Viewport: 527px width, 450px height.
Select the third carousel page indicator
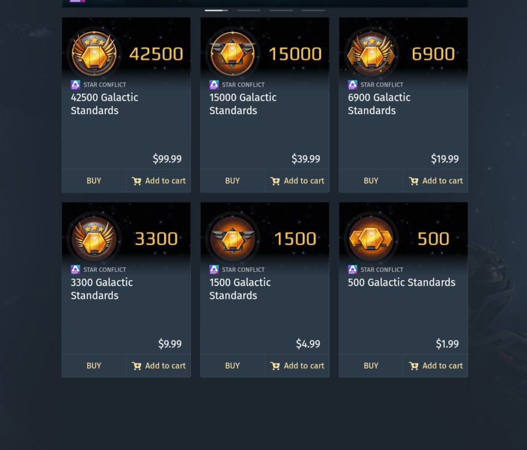pyautogui.click(x=280, y=10)
